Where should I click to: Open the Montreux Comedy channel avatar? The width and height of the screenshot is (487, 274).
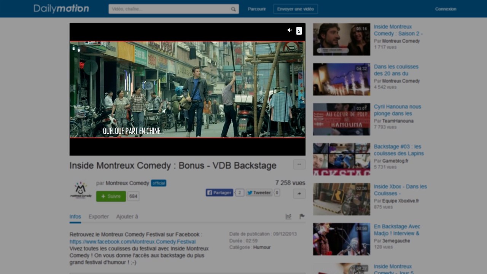click(81, 190)
